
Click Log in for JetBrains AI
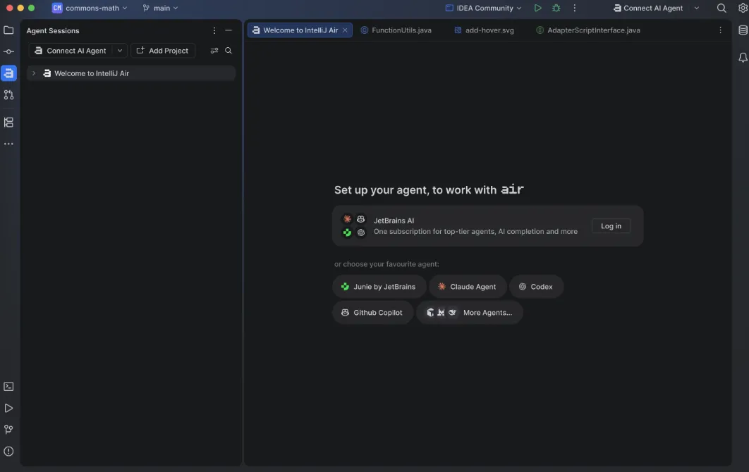[x=611, y=226]
